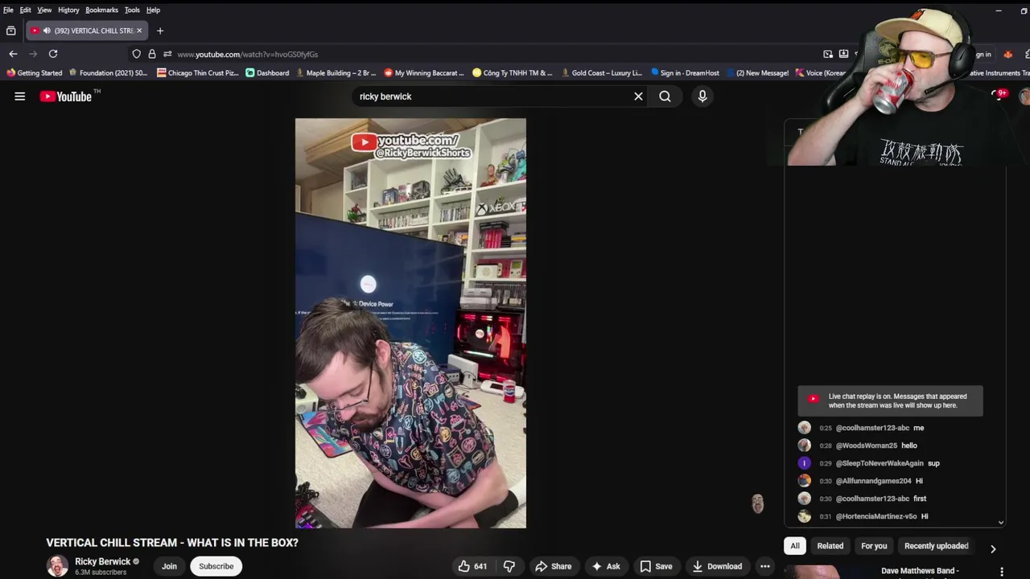
Task: Click the video player showing Ricky Berwick
Action: 410,323
